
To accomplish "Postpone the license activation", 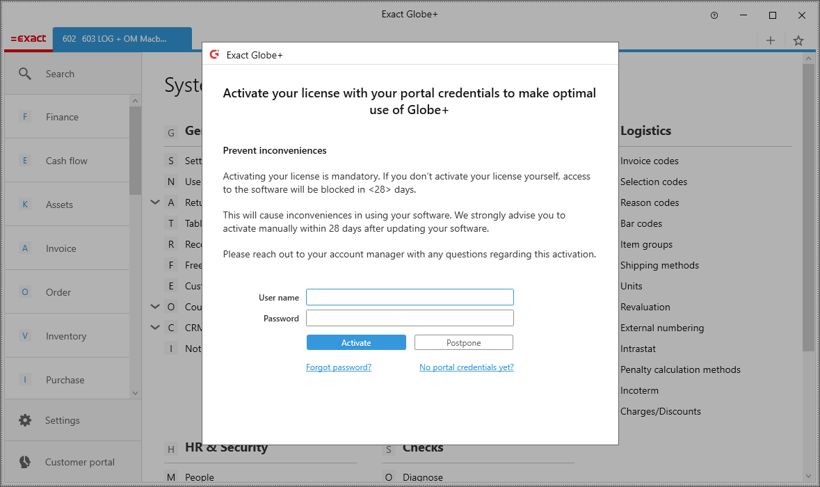I will (x=464, y=342).
